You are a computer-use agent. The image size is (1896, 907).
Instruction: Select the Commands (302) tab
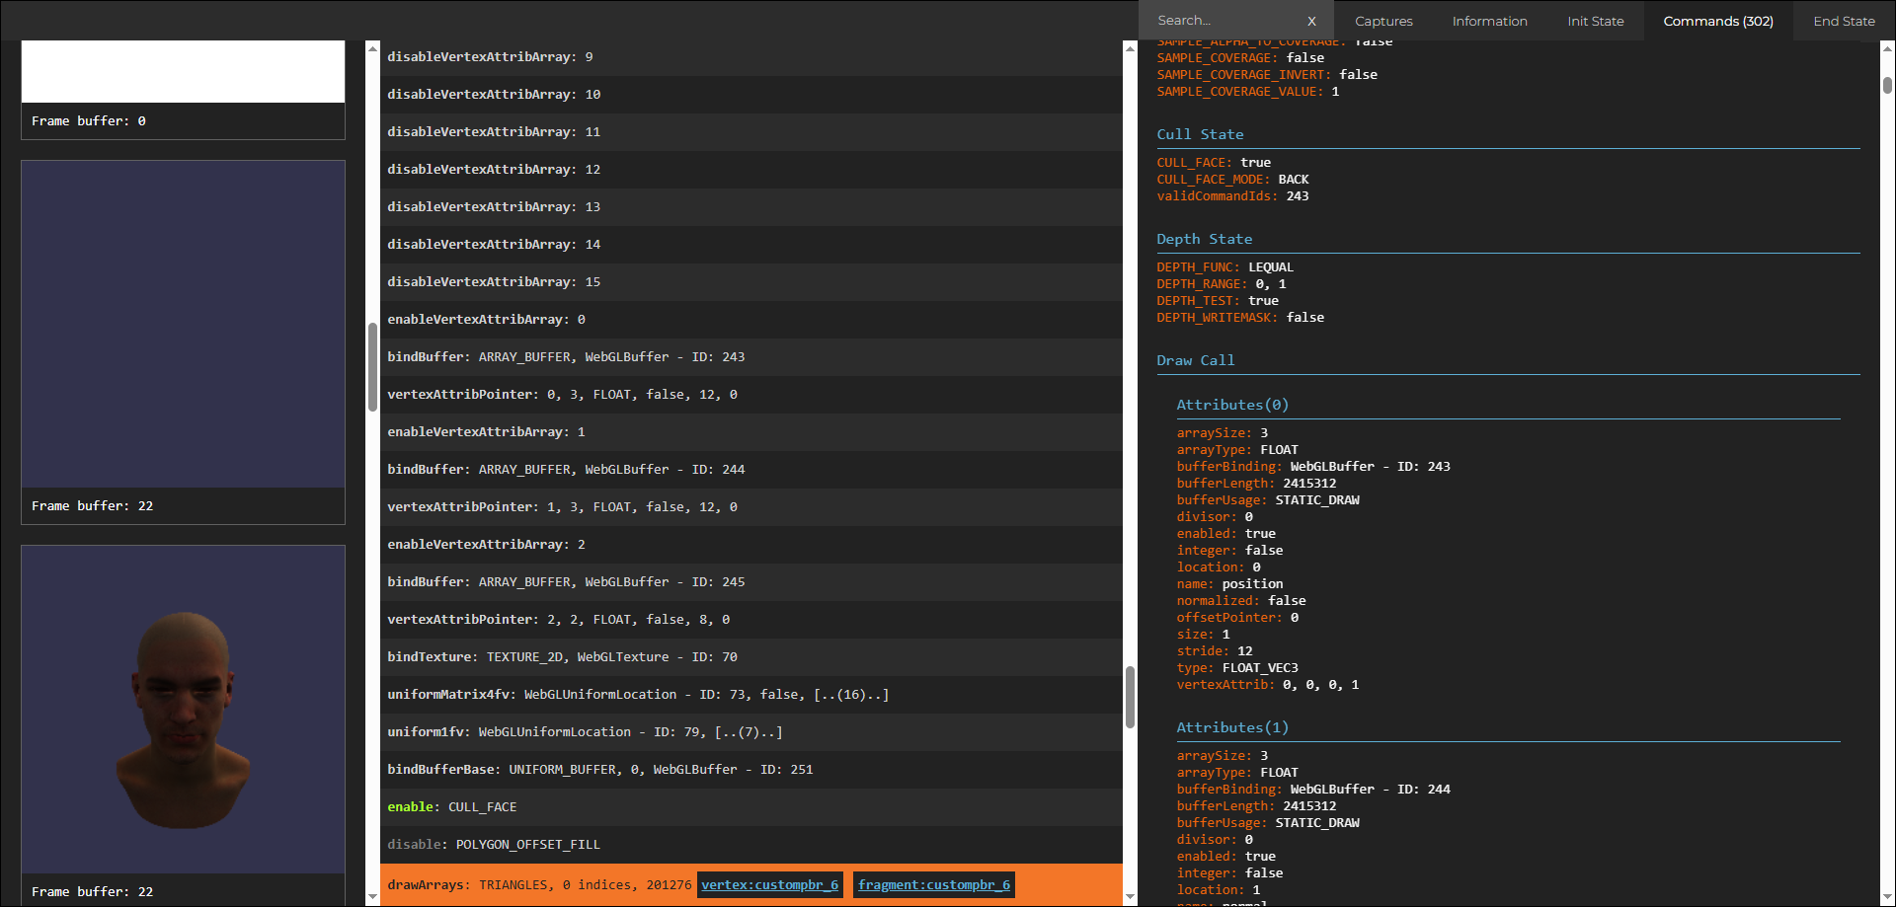coord(1718,21)
